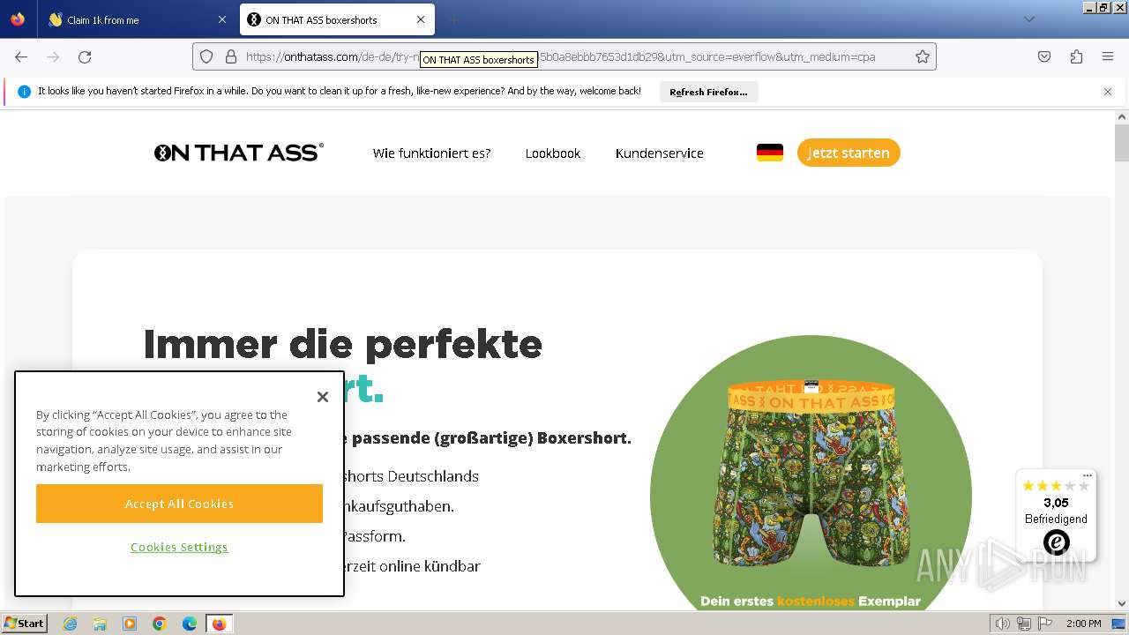Open Trusted Shops badge three-dot menu

pyautogui.click(x=1088, y=475)
